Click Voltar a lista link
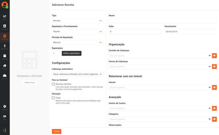This screenshot has width=219, height=135. point(30,83)
